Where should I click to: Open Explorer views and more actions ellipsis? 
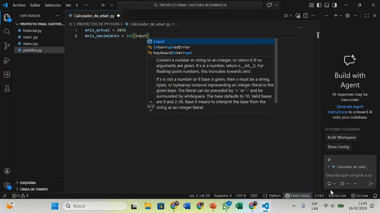[57, 16]
